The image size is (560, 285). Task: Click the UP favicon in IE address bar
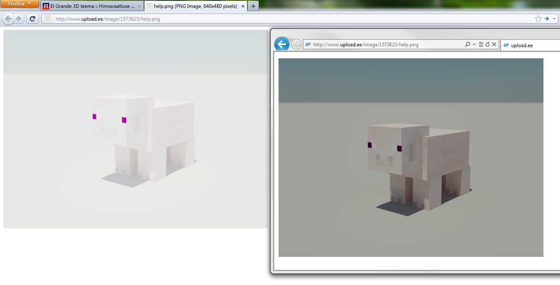tap(308, 45)
